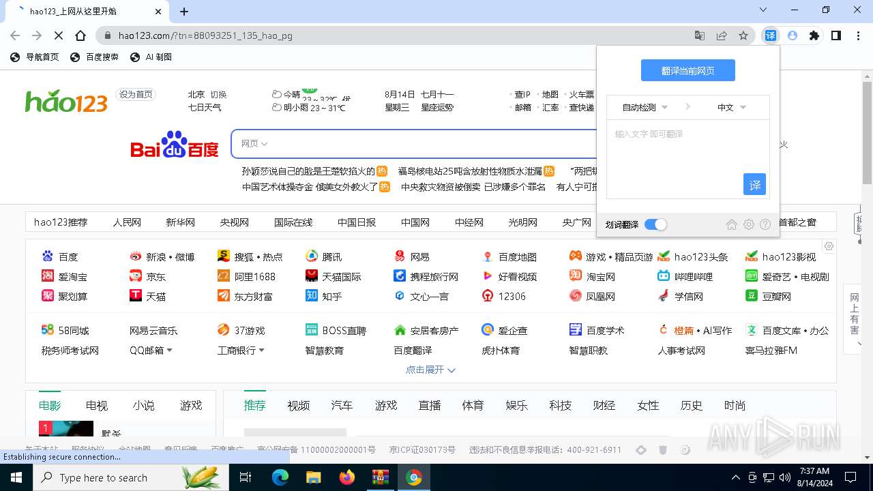Click 人民网 in the news site bar
This screenshot has width=873, height=491.
coord(127,222)
